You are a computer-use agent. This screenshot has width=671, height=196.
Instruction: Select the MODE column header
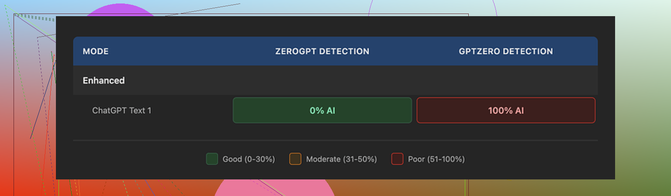click(x=96, y=52)
